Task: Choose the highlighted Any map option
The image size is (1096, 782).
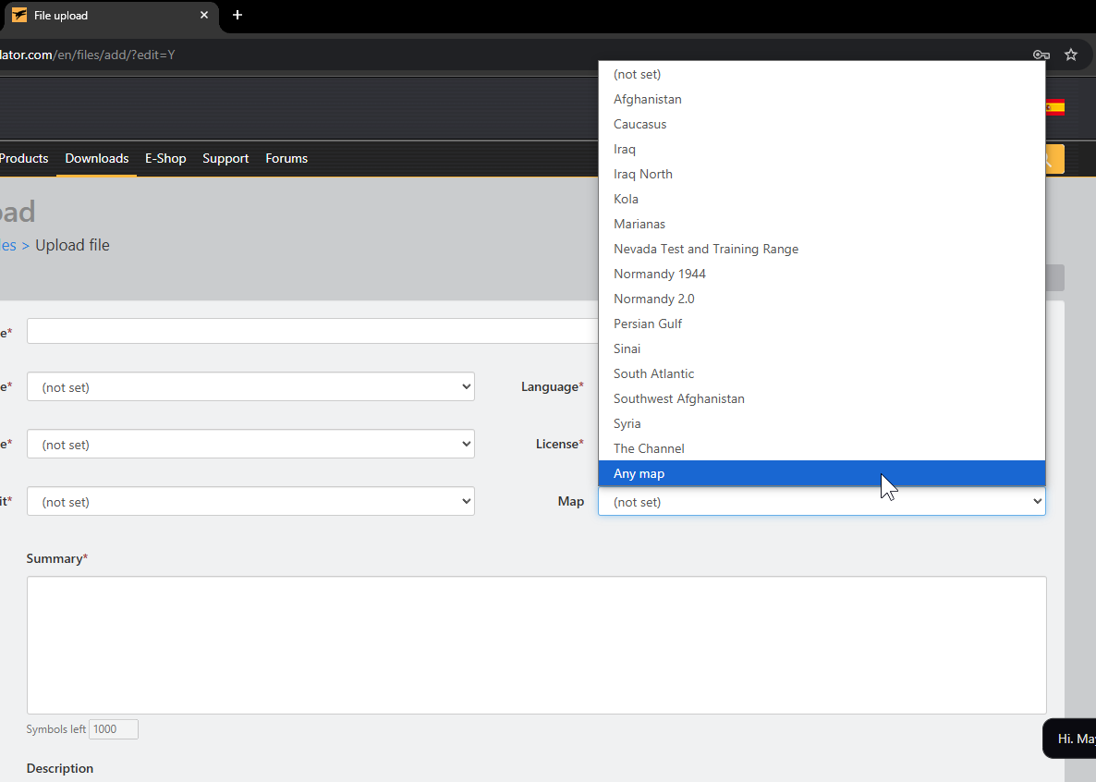Action: click(822, 473)
